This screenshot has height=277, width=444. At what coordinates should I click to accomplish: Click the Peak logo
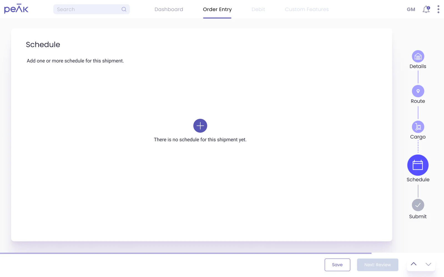16,9
